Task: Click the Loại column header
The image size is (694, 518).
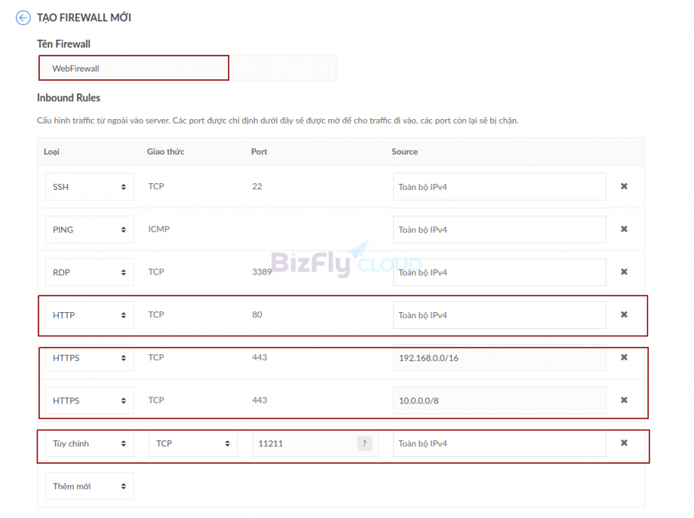Action: (x=51, y=152)
